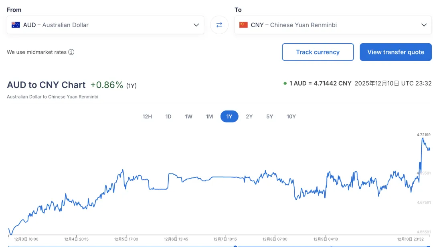Open the AUD currency selector
The image size is (433, 247).
click(105, 24)
